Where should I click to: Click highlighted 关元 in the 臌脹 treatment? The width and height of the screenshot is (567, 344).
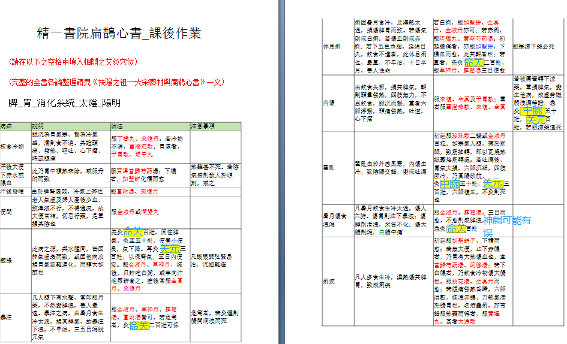[x=170, y=249]
